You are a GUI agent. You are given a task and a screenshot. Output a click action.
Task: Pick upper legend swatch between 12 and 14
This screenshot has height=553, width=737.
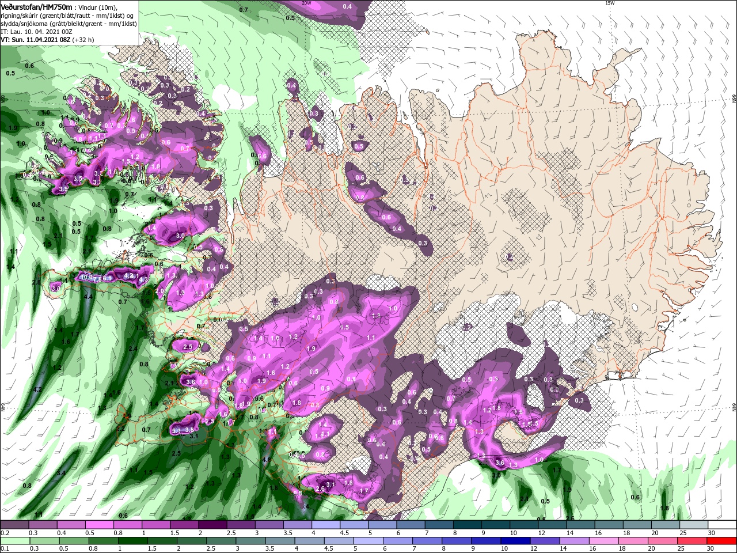pyautogui.click(x=553, y=525)
